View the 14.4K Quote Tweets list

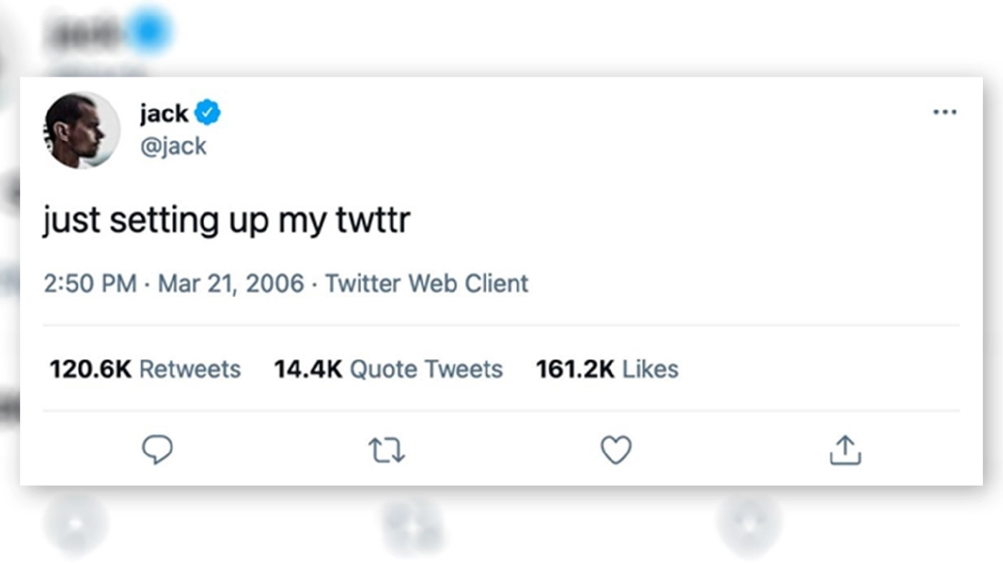388,369
